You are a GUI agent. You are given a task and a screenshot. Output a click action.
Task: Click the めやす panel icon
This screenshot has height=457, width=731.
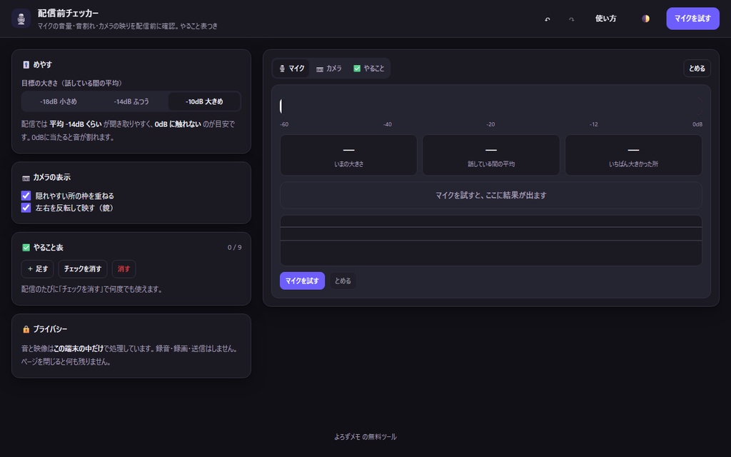coord(26,65)
